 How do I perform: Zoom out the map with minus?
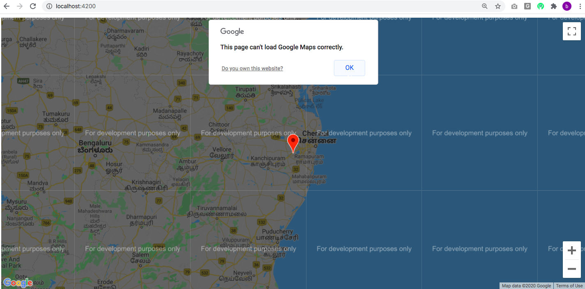571,269
